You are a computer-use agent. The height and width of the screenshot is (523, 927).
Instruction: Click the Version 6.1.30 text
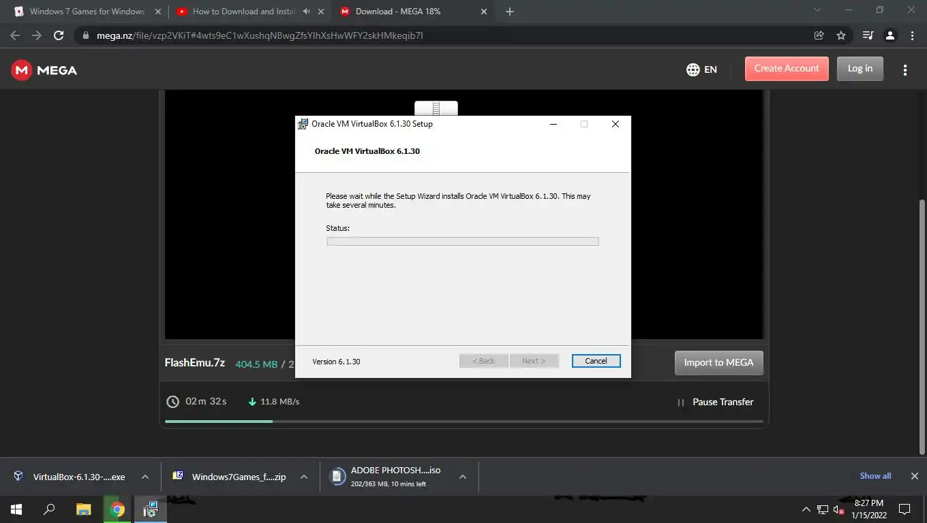336,362
